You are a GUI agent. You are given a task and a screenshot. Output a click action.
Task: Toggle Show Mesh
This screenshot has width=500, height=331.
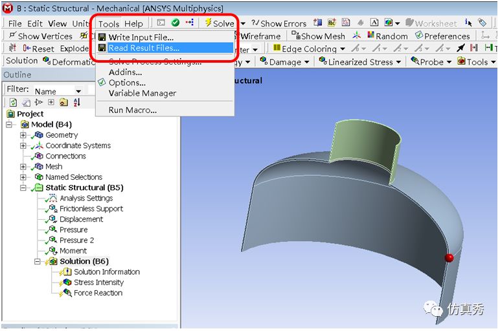coord(318,36)
